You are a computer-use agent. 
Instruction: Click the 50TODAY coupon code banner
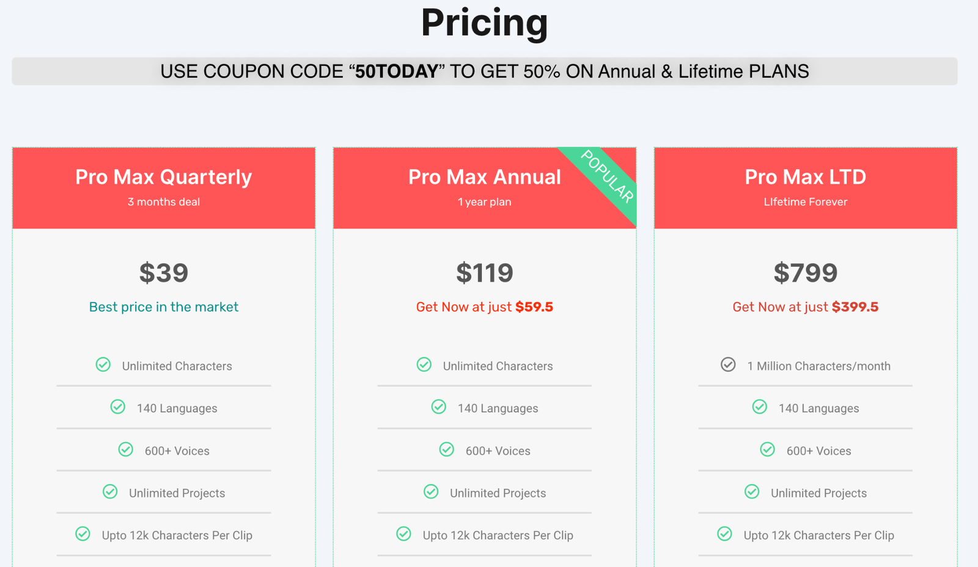click(485, 71)
